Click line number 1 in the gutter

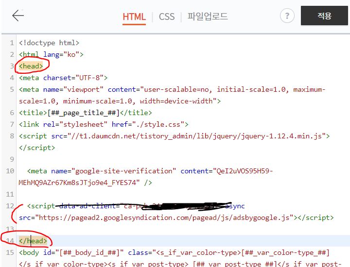coord(12,43)
